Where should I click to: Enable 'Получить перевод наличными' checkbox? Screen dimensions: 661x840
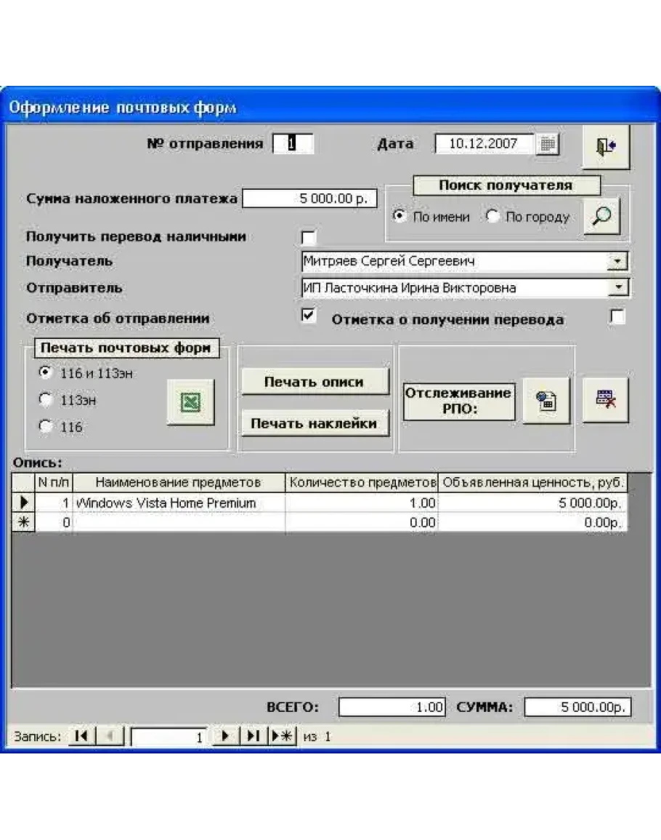click(x=309, y=238)
